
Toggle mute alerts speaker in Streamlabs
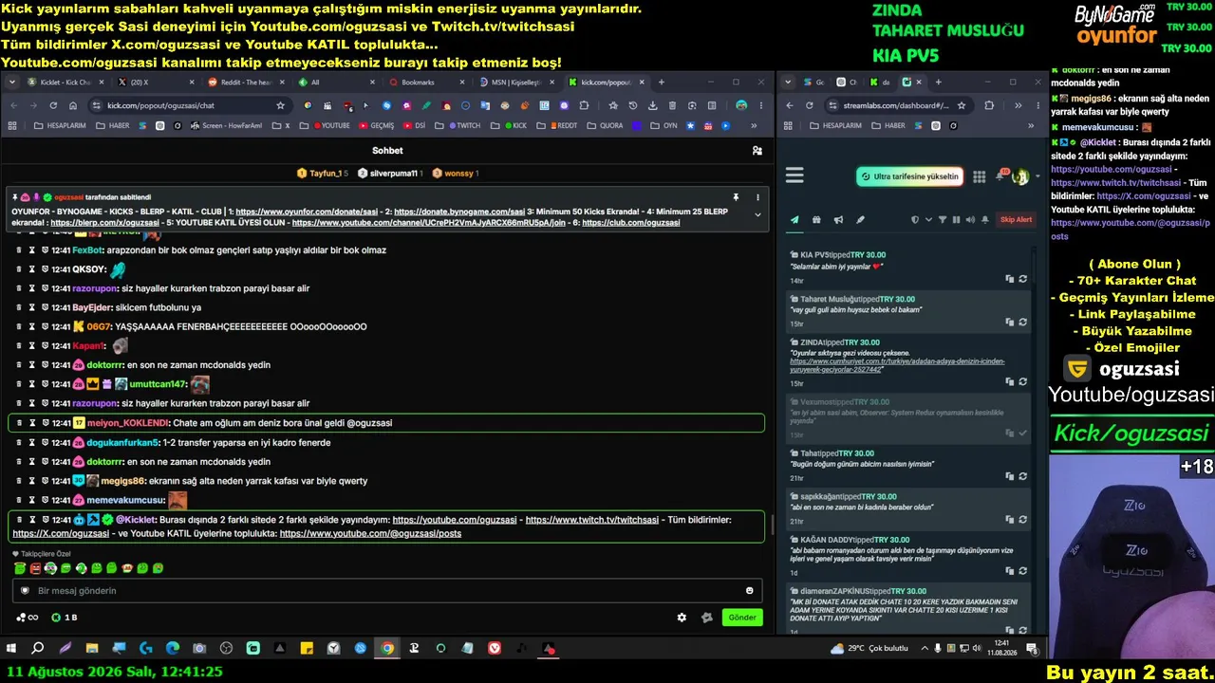[970, 220]
